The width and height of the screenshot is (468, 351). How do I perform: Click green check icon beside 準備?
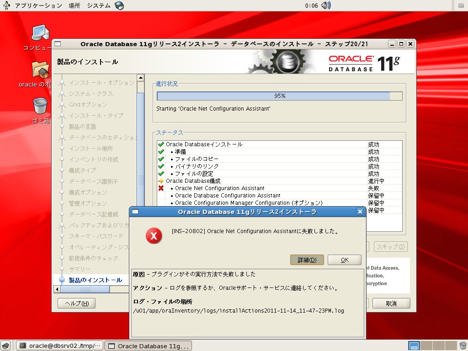[161, 152]
